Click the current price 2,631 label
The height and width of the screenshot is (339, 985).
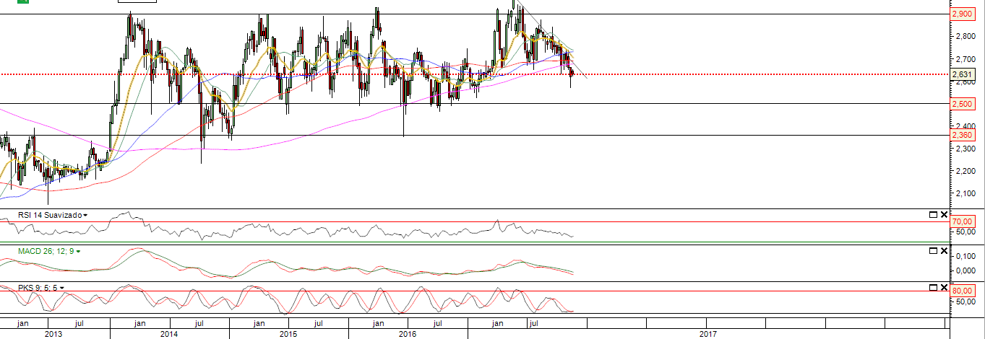961,74
